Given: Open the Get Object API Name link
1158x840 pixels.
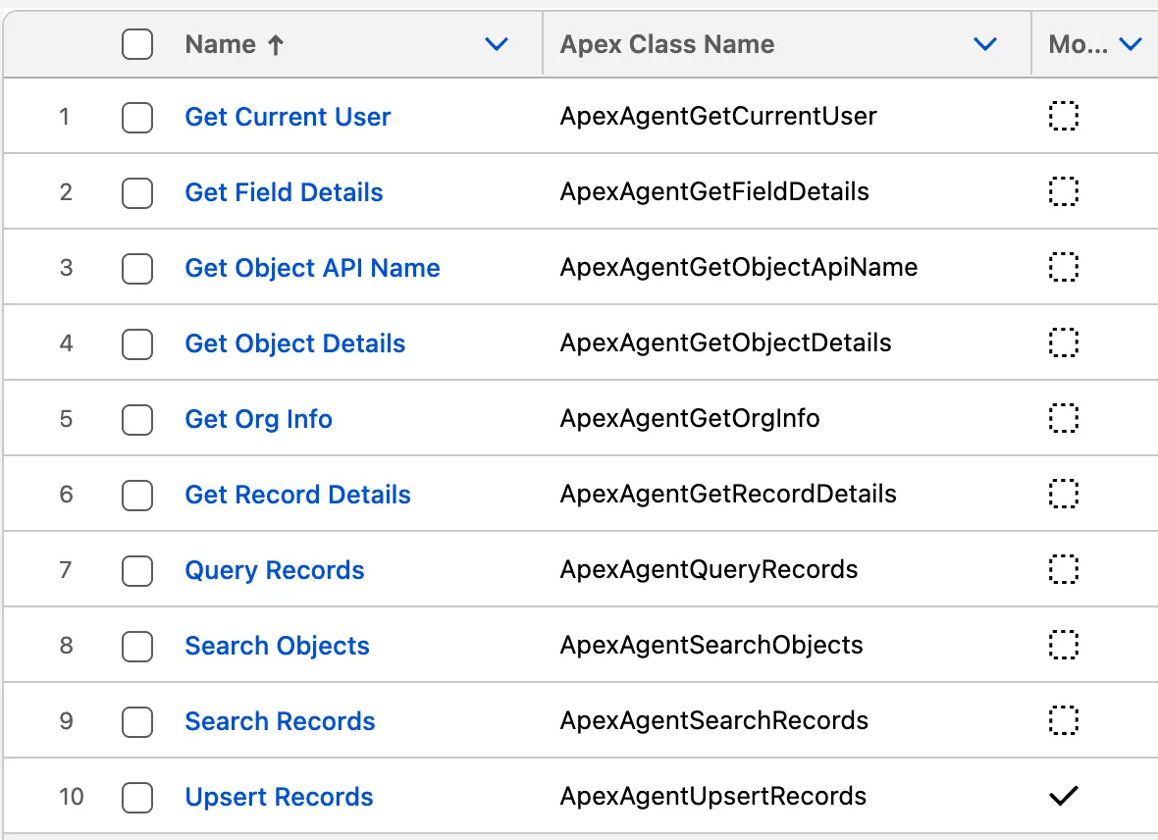Looking at the screenshot, I should pos(312,268).
